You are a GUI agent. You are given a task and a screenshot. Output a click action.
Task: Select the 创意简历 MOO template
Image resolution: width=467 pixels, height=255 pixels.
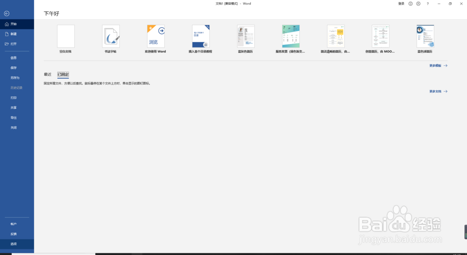(x=380, y=39)
